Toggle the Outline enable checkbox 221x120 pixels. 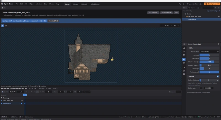tap(218, 76)
